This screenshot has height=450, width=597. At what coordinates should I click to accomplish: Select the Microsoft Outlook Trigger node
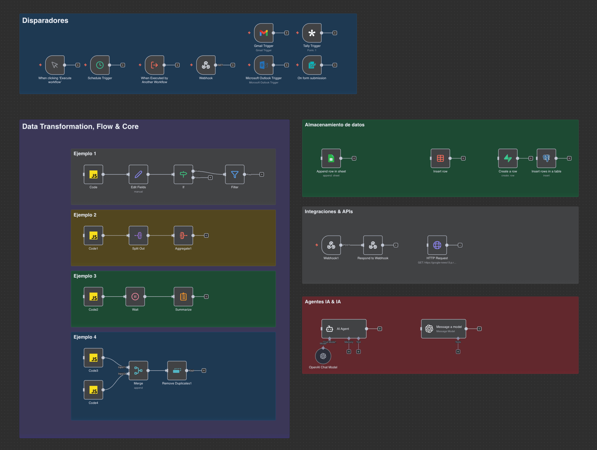[x=264, y=65]
